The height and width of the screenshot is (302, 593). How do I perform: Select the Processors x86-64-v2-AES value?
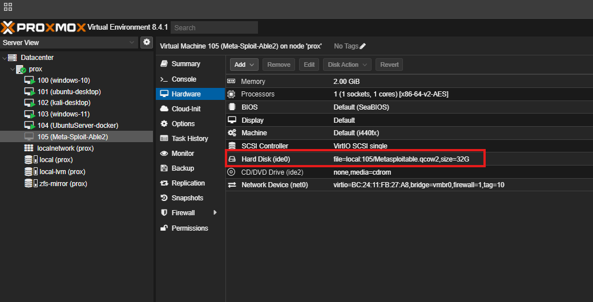tap(390, 94)
